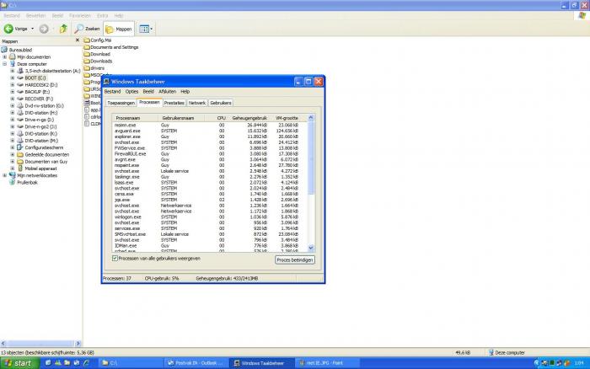Select RECOVER (F:) drive
This screenshot has height=369, width=590.
tap(39, 99)
